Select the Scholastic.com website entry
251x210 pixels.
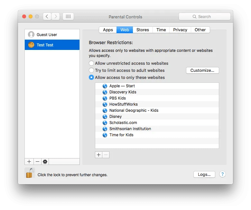click(x=157, y=122)
